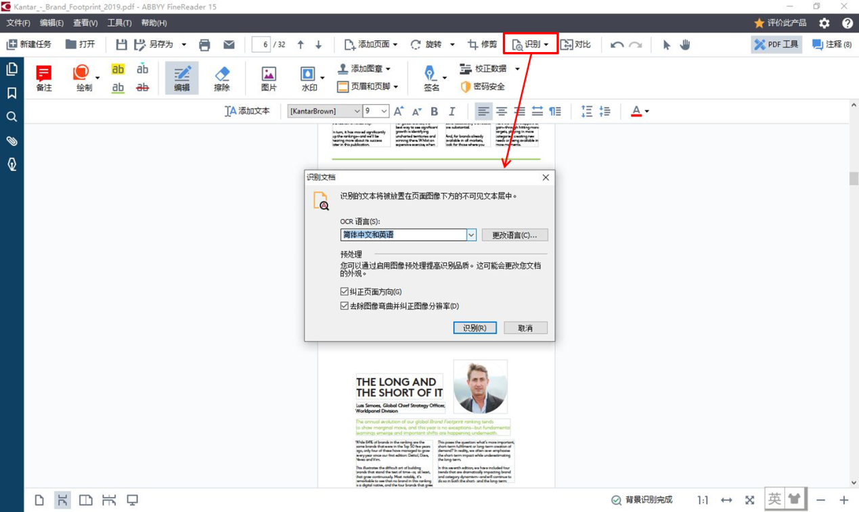Open the bookmarks panel in sidebar

12,93
